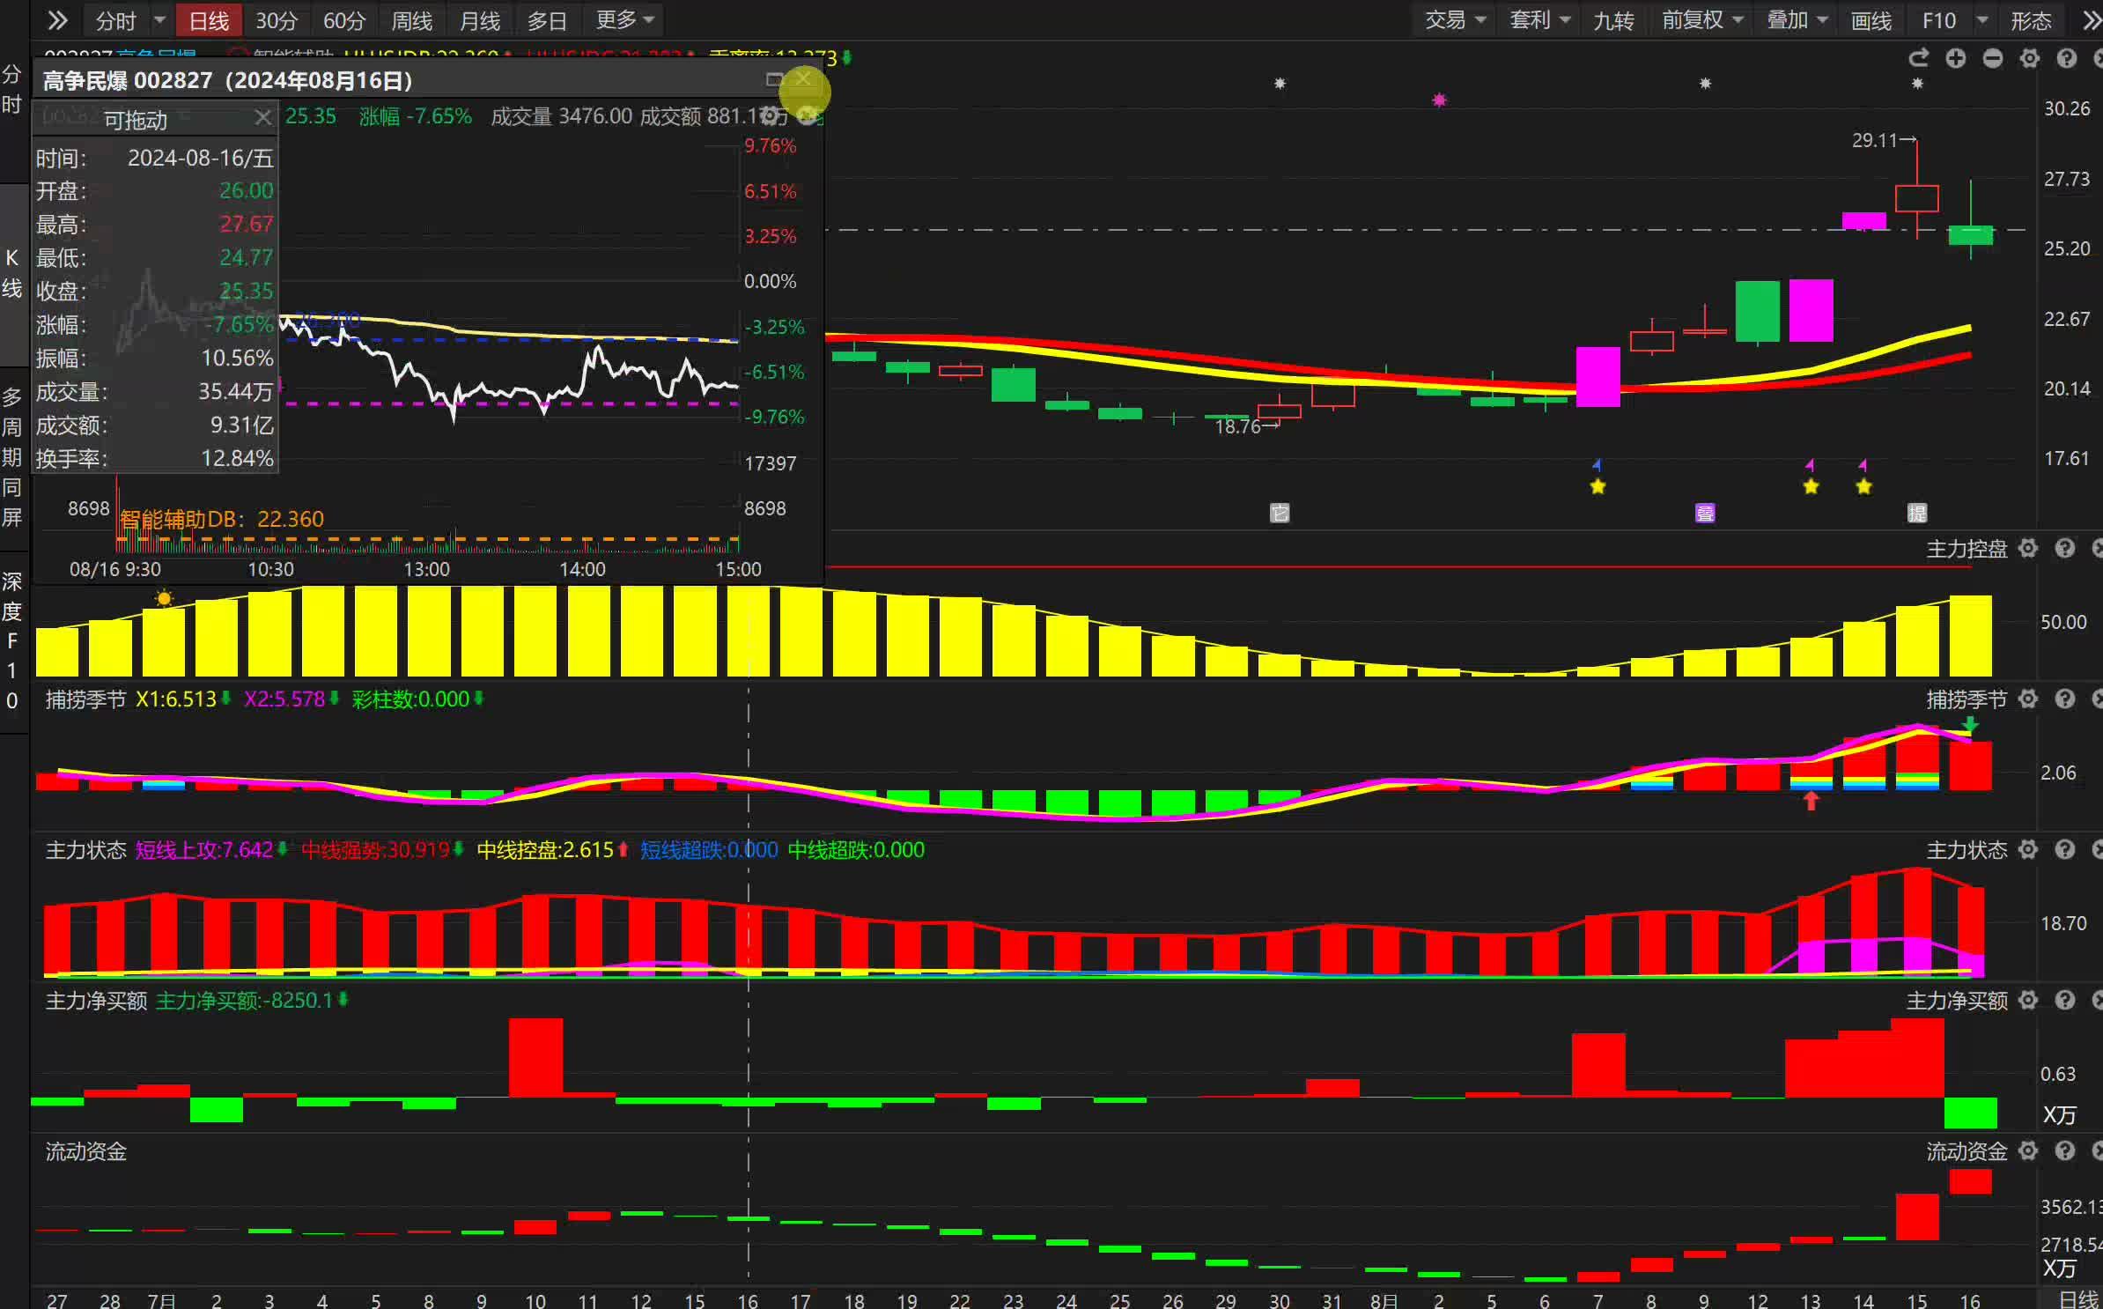The height and width of the screenshot is (1309, 2103).
Task: Switch to the 30分 period
Action: coord(277,20)
